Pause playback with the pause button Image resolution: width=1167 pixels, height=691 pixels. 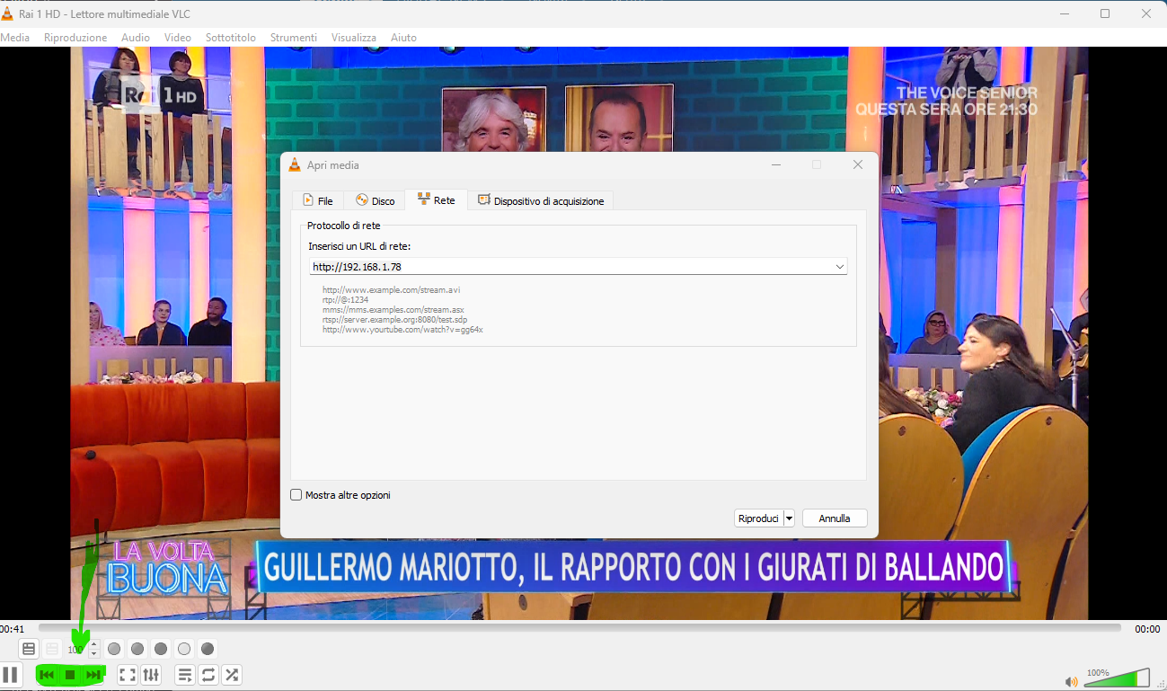tap(10, 674)
